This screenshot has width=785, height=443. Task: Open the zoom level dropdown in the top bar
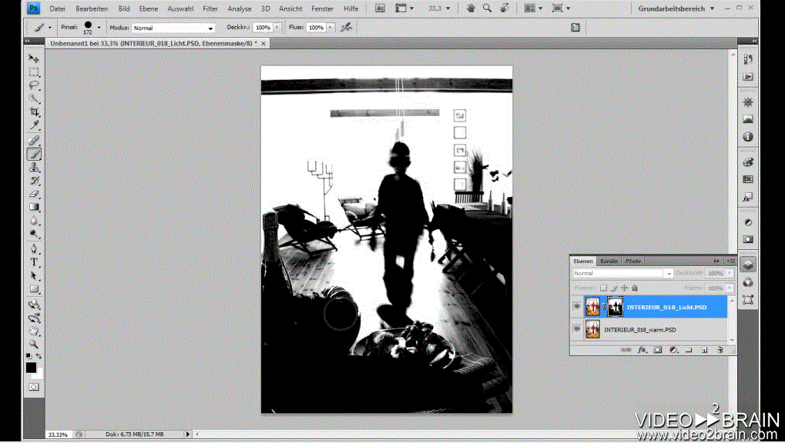tap(448, 8)
